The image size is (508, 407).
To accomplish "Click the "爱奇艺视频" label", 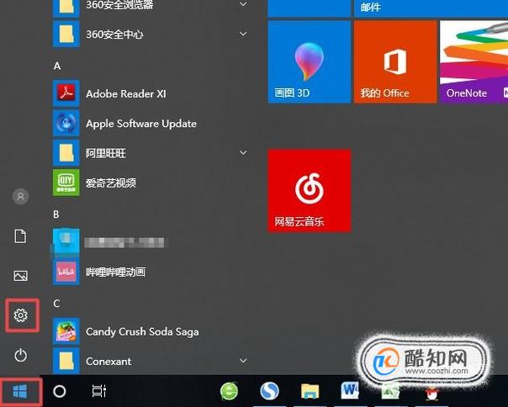I will tap(111, 183).
